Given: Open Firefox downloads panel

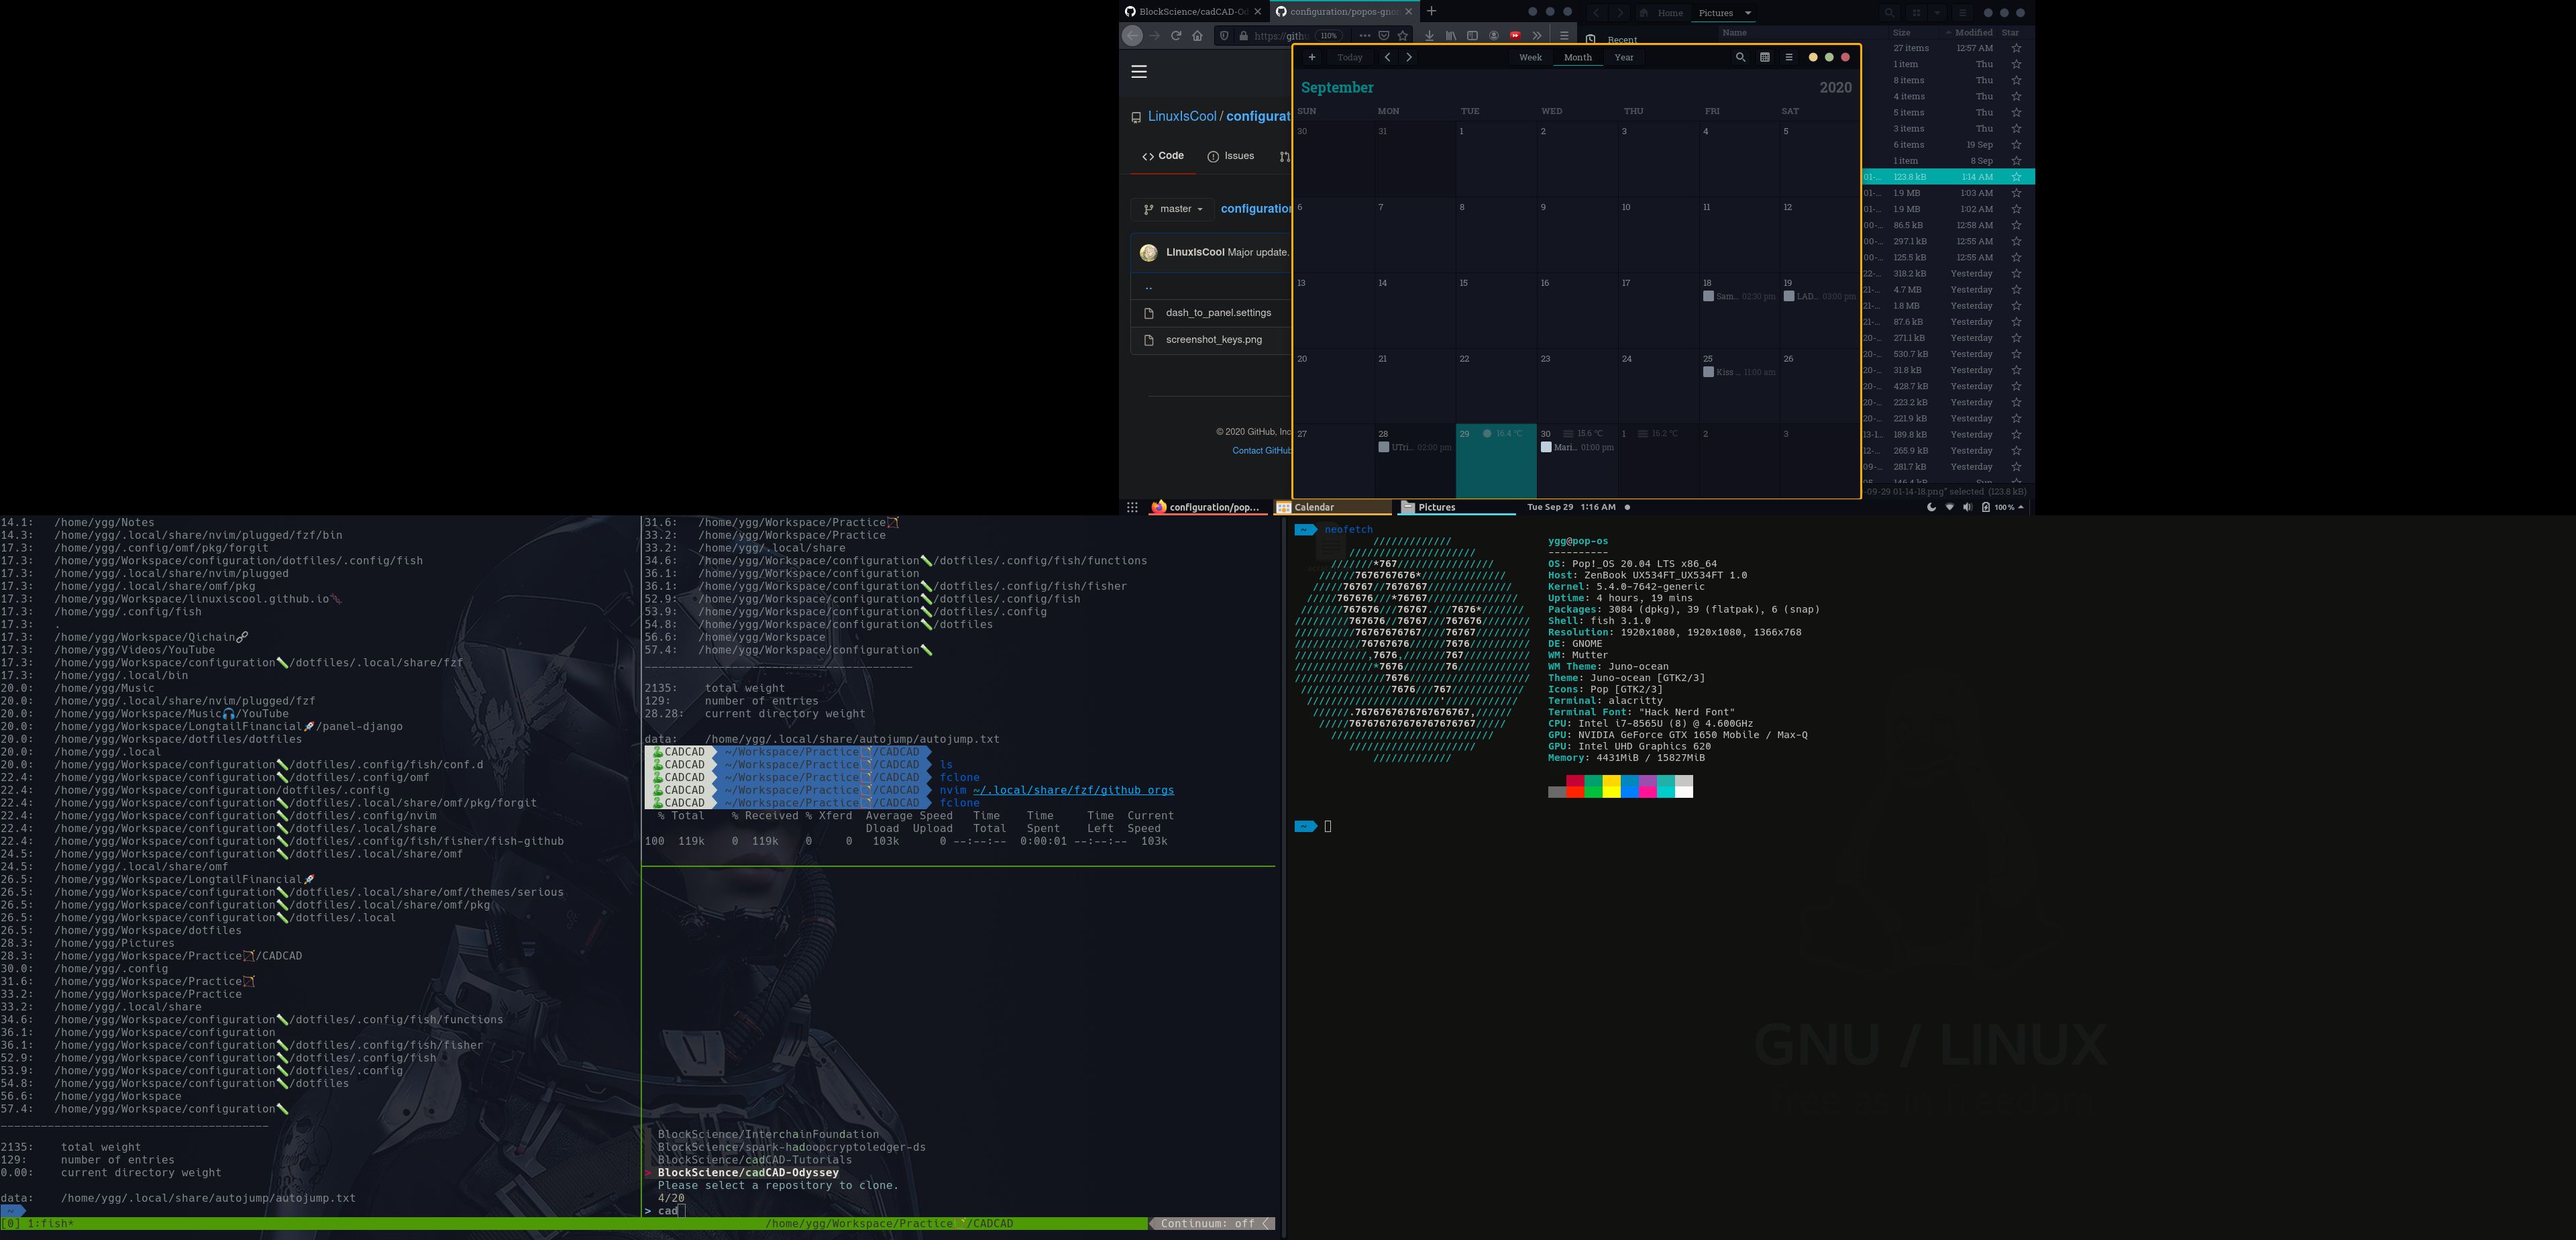Looking at the screenshot, I should coord(1429,36).
